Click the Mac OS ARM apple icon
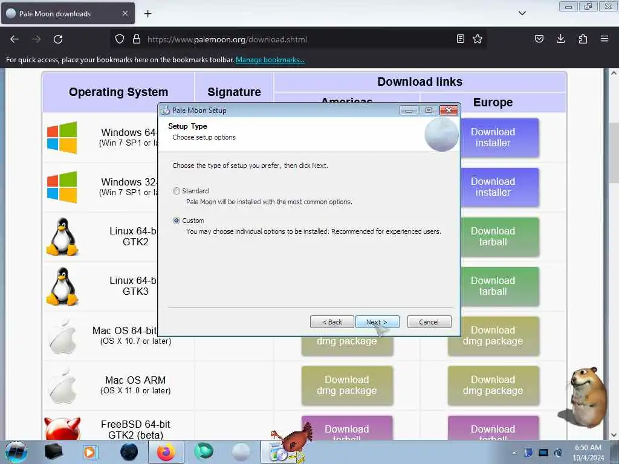This screenshot has width=619, height=464. [x=62, y=385]
